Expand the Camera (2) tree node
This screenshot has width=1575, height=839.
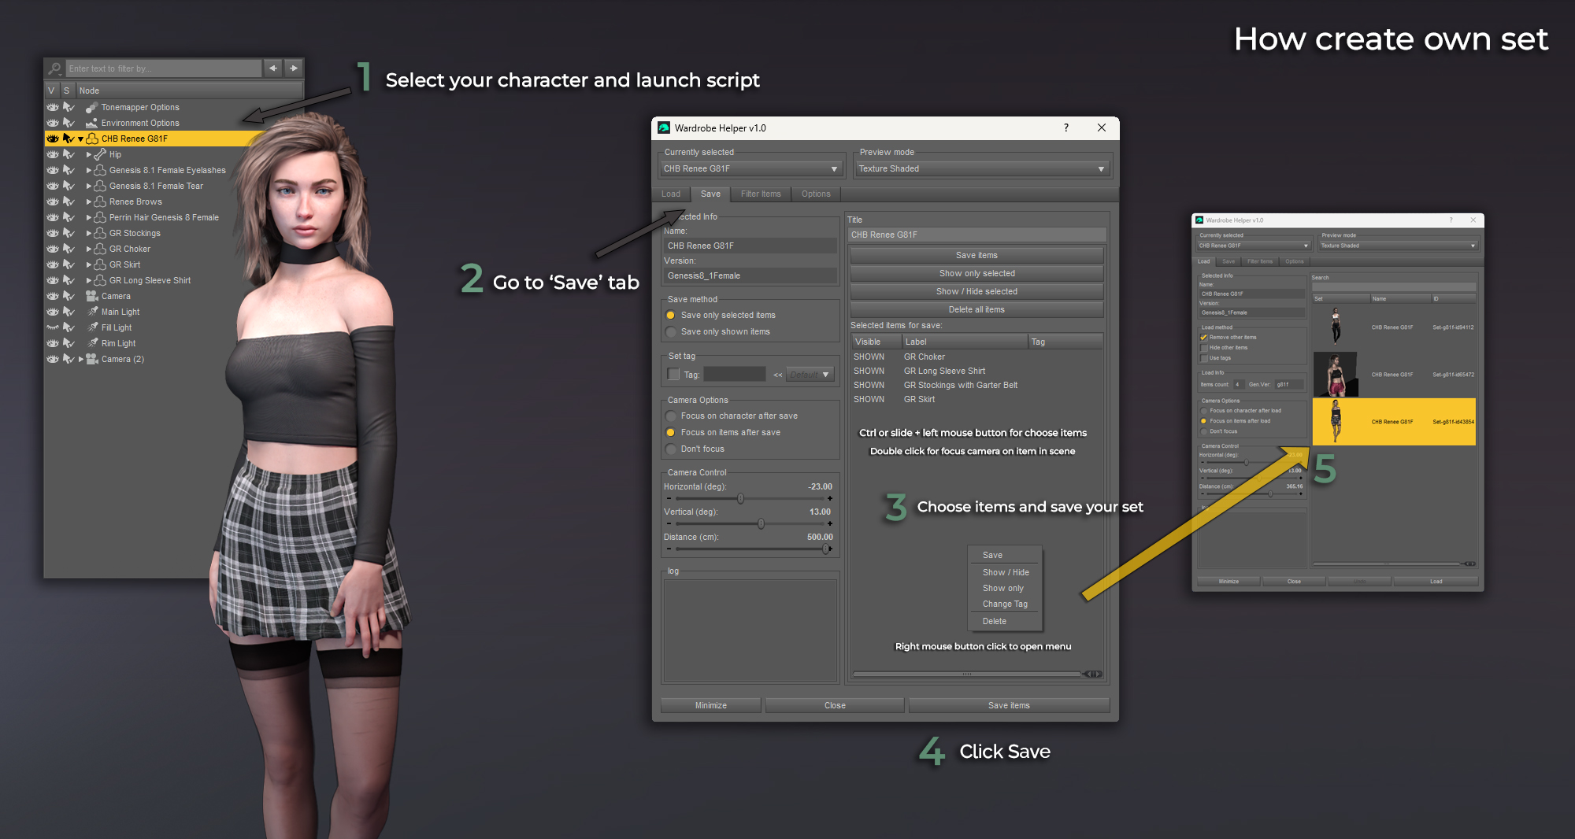[x=80, y=359]
